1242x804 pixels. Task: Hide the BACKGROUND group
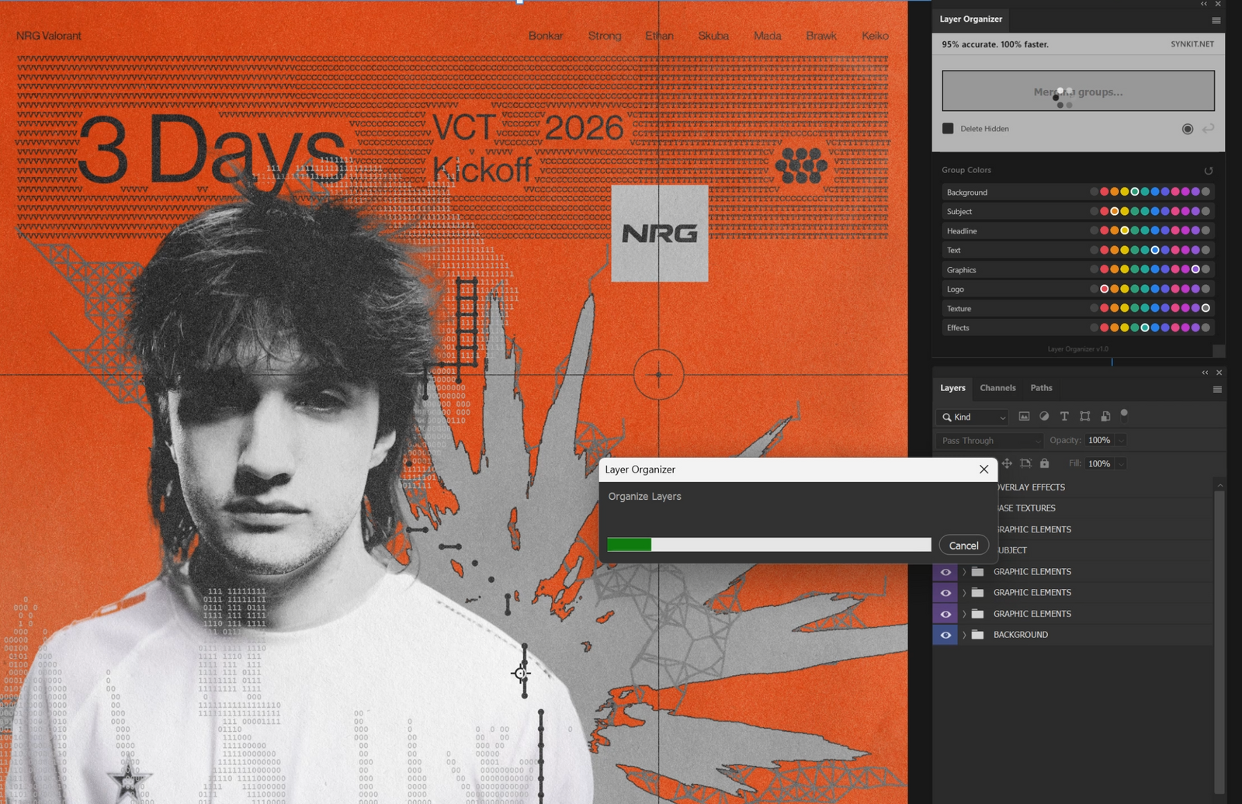point(945,635)
